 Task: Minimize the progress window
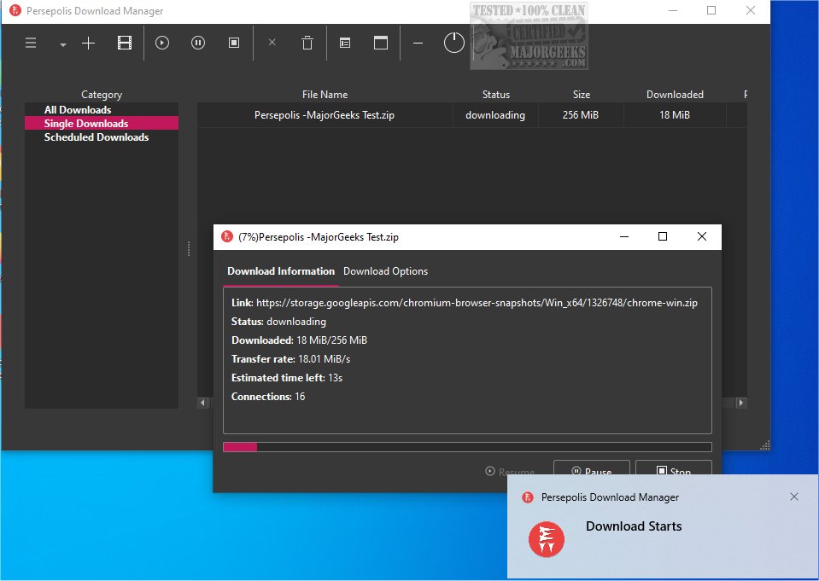tap(624, 236)
